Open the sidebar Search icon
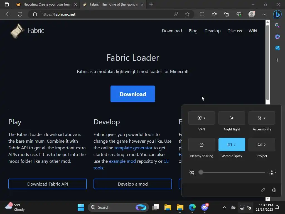 pos(277,25)
